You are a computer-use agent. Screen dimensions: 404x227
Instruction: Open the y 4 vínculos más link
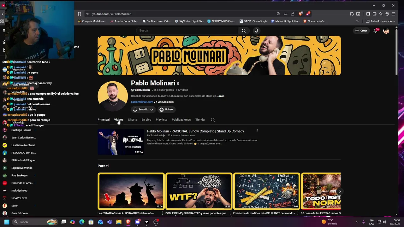163,102
